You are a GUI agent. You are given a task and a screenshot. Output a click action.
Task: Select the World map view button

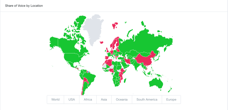pos(55,99)
